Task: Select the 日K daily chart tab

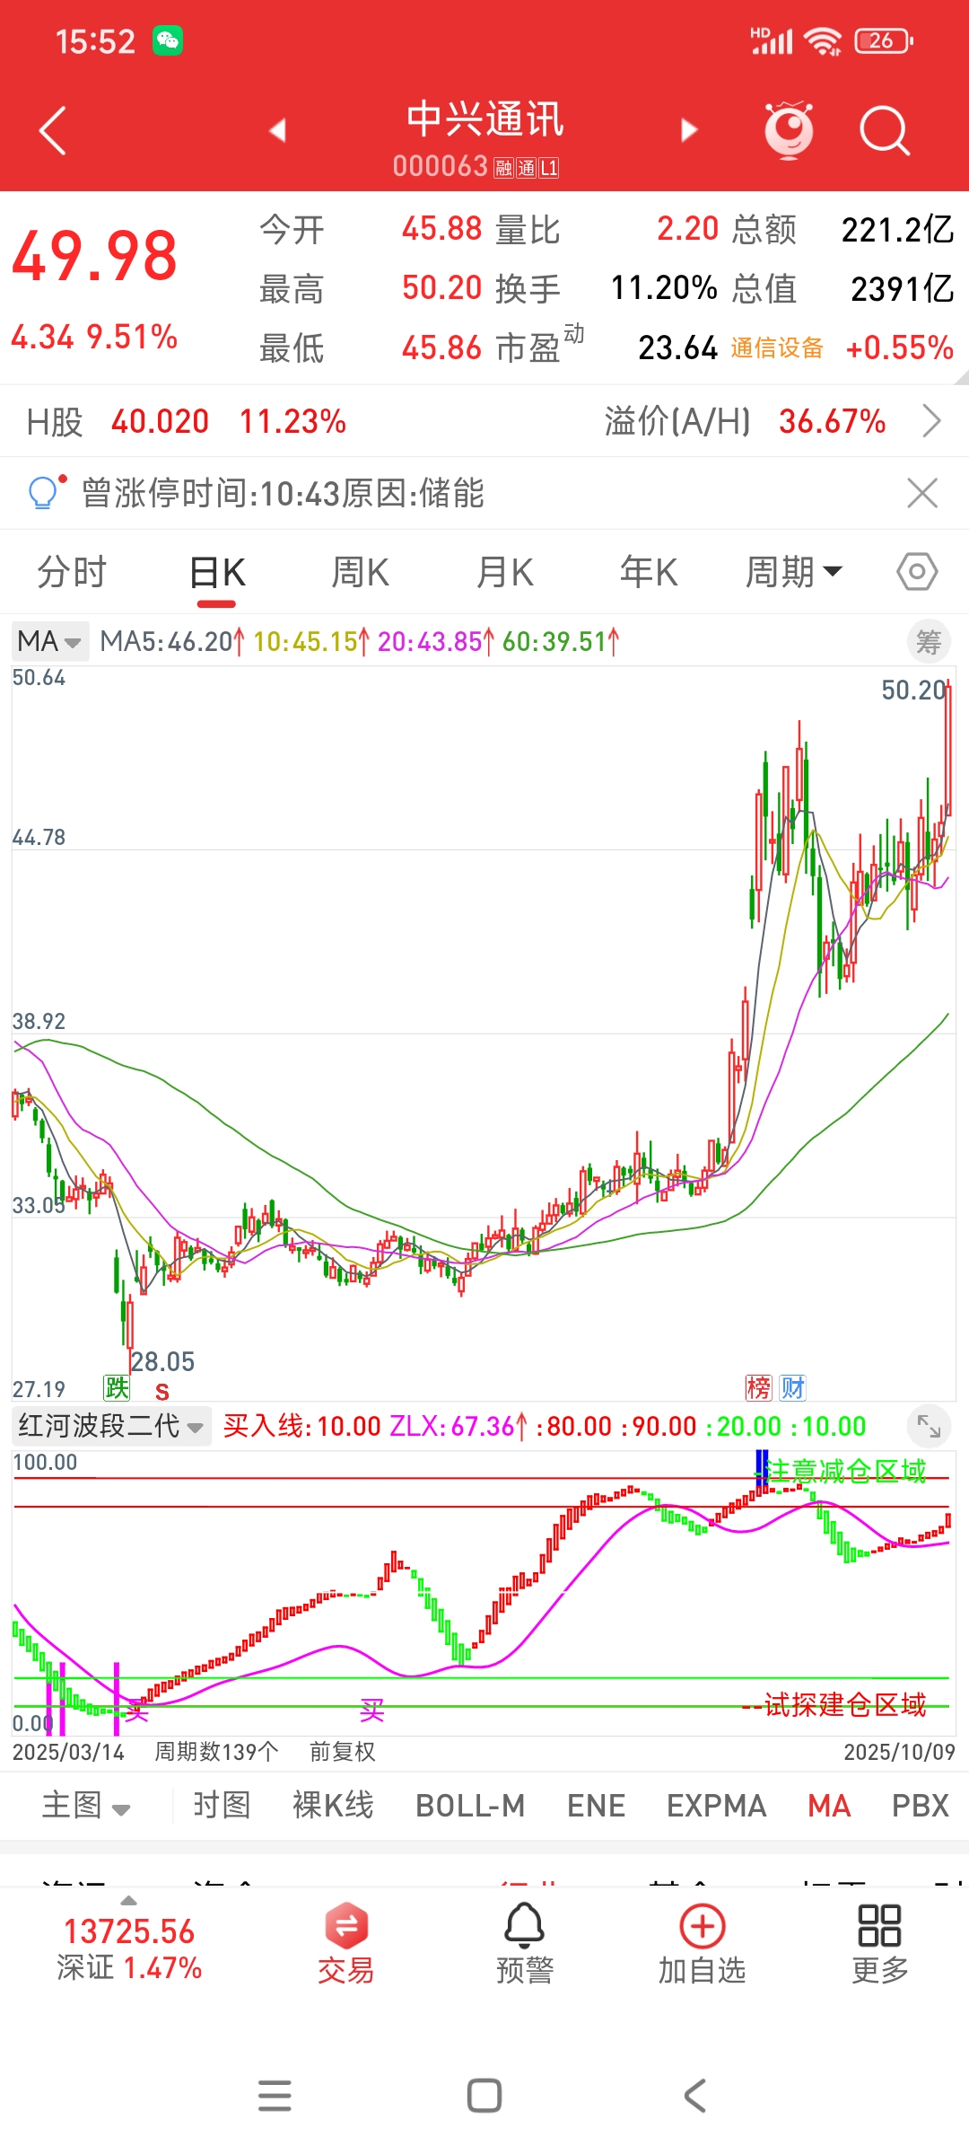Action: pyautogui.click(x=217, y=572)
